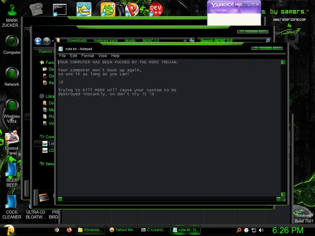
Task: Open the address bar history dropdown arrow
Action: pos(185,41)
